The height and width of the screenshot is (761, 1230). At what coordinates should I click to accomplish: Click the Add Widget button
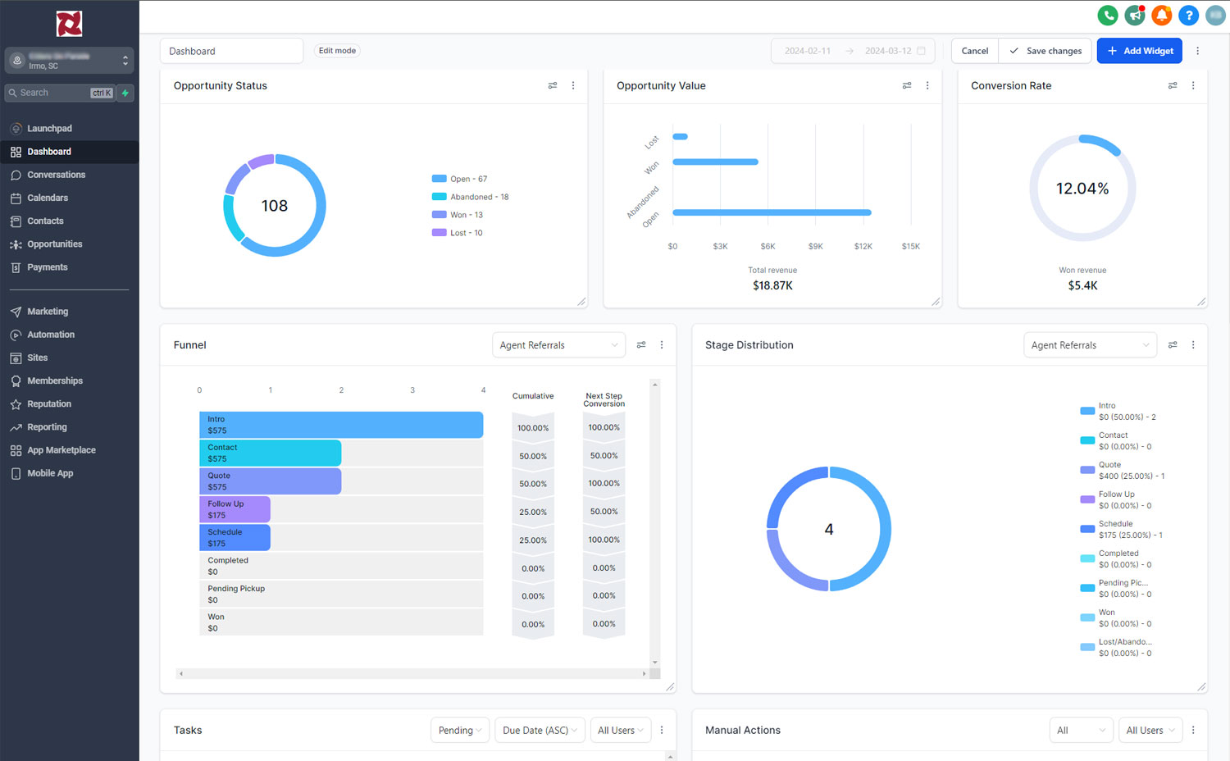1140,51
